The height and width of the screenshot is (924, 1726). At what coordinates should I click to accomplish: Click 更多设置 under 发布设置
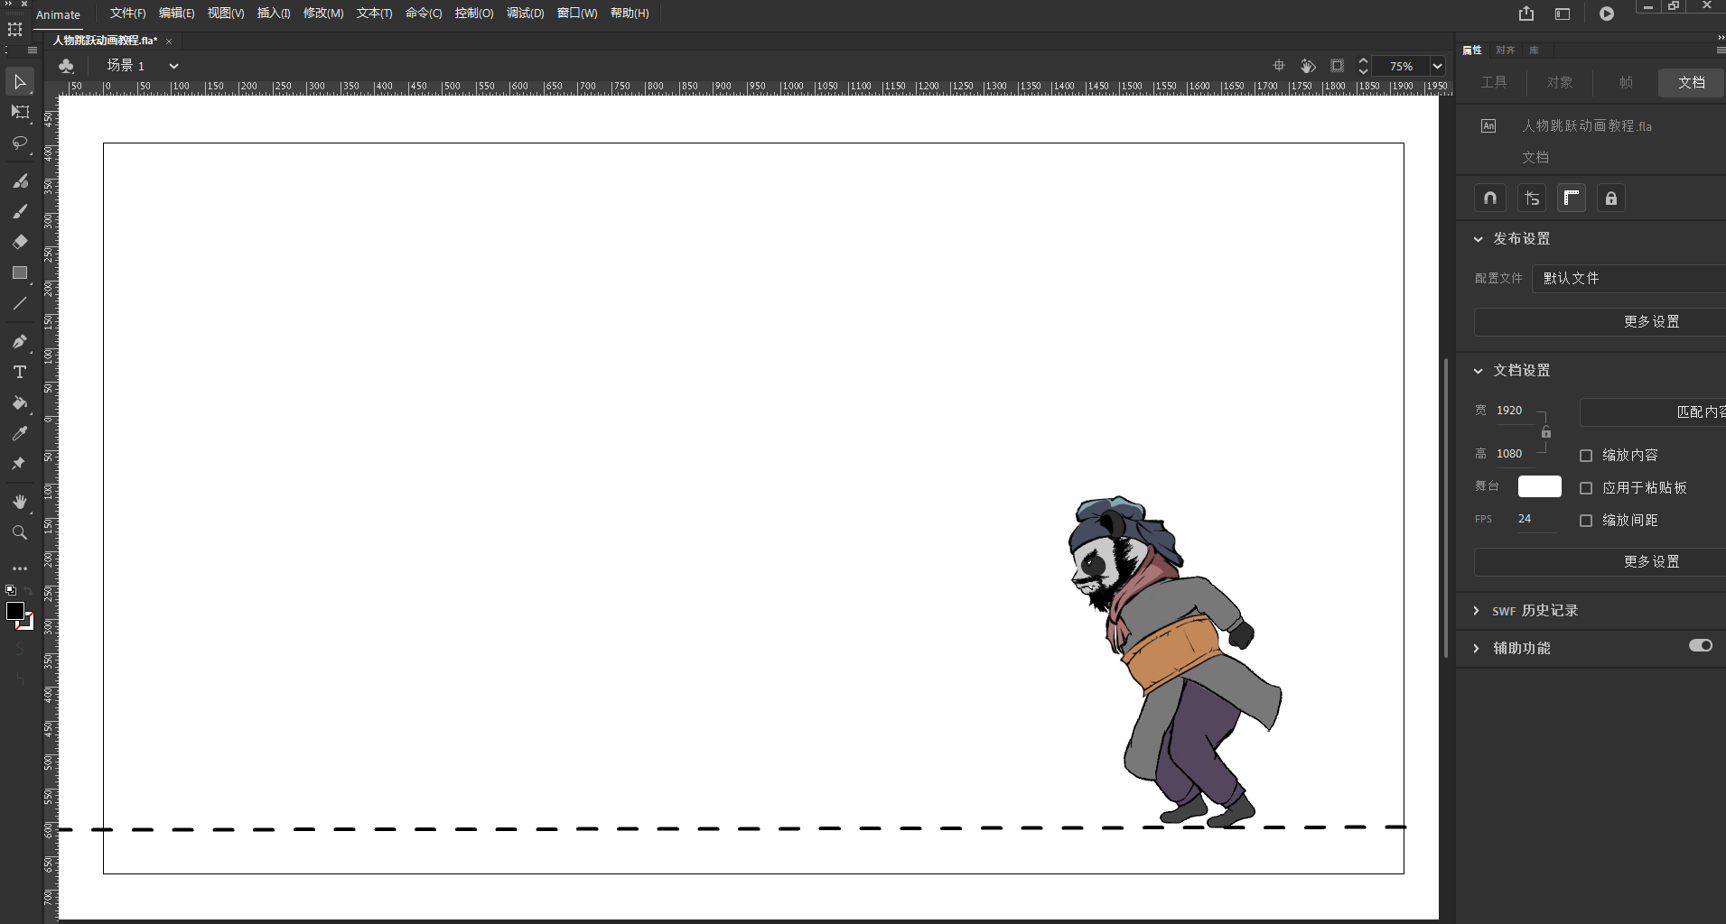click(1600, 322)
